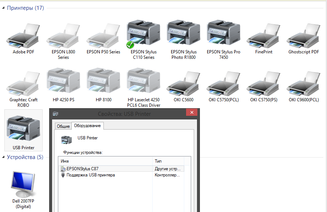Select the OKI C5750(PCL) printer
This screenshot has height=212, width=327.
[224, 83]
